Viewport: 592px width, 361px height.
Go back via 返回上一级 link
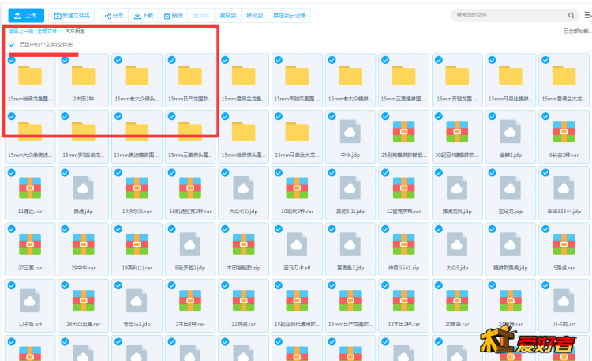[21, 31]
